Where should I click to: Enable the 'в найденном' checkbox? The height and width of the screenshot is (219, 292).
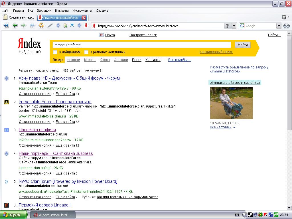click(x=55, y=52)
